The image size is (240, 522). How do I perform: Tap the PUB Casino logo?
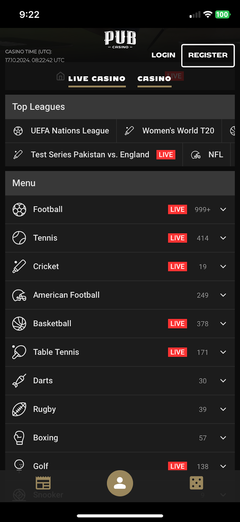120,39
